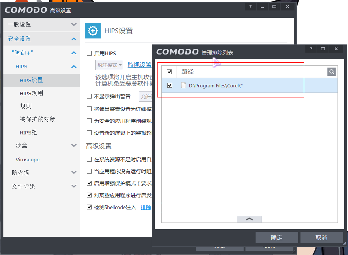Click the search icon in exclusion list header
This screenshot has height=255, width=348.
coord(332,72)
